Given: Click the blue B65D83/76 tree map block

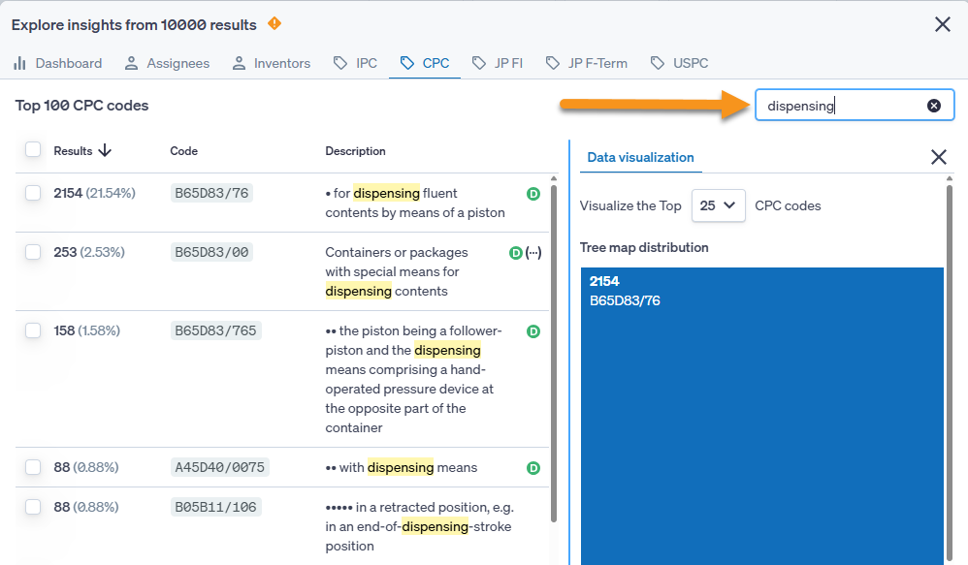Looking at the screenshot, I should point(761,417).
